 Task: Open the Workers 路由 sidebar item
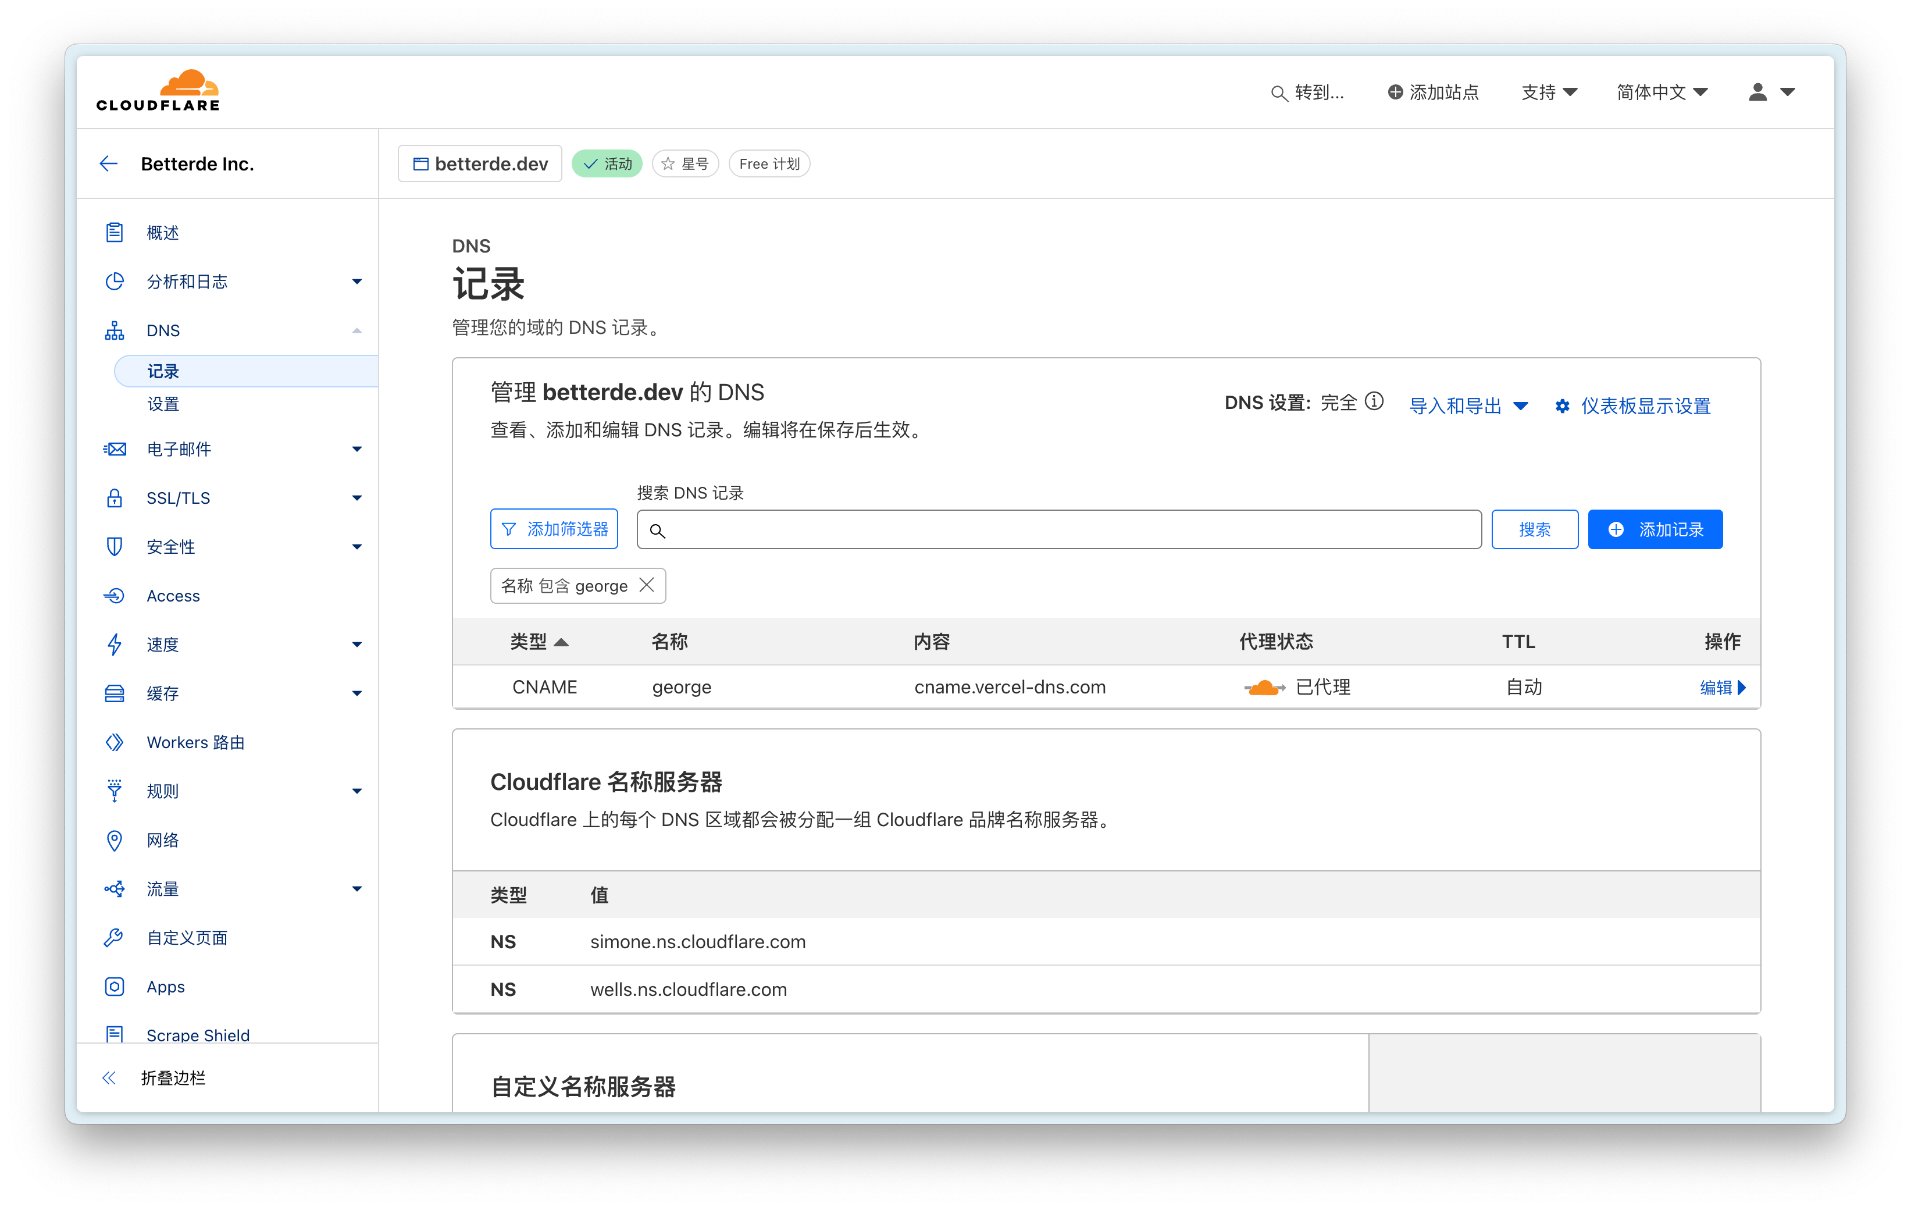tap(195, 742)
